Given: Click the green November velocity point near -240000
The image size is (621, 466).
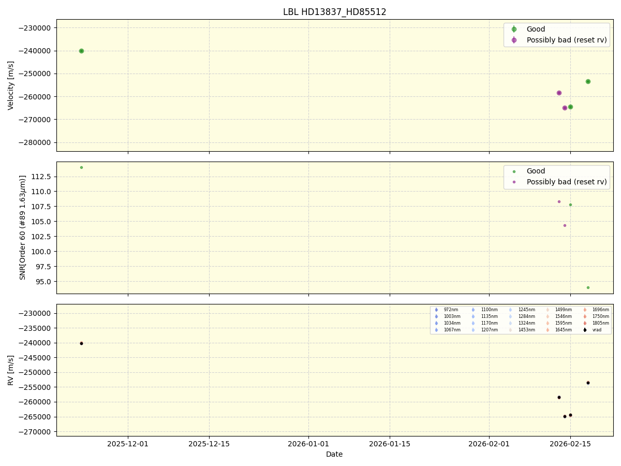Looking at the screenshot, I should click(81, 51).
